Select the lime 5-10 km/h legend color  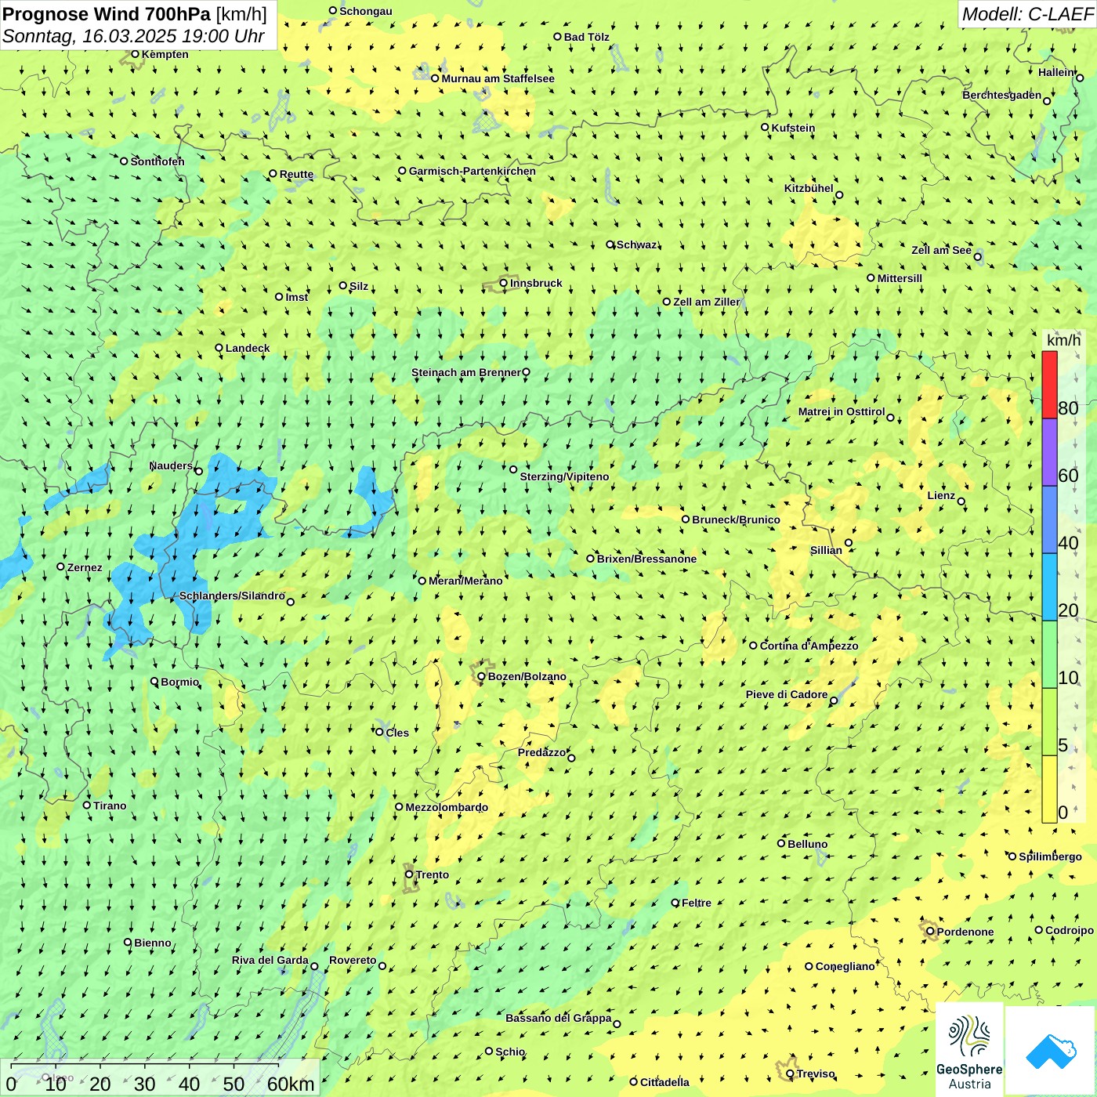tap(1049, 722)
